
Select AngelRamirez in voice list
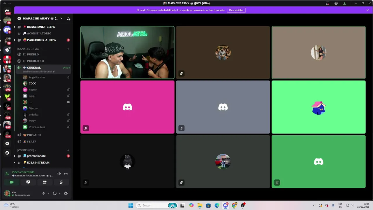[46, 77]
